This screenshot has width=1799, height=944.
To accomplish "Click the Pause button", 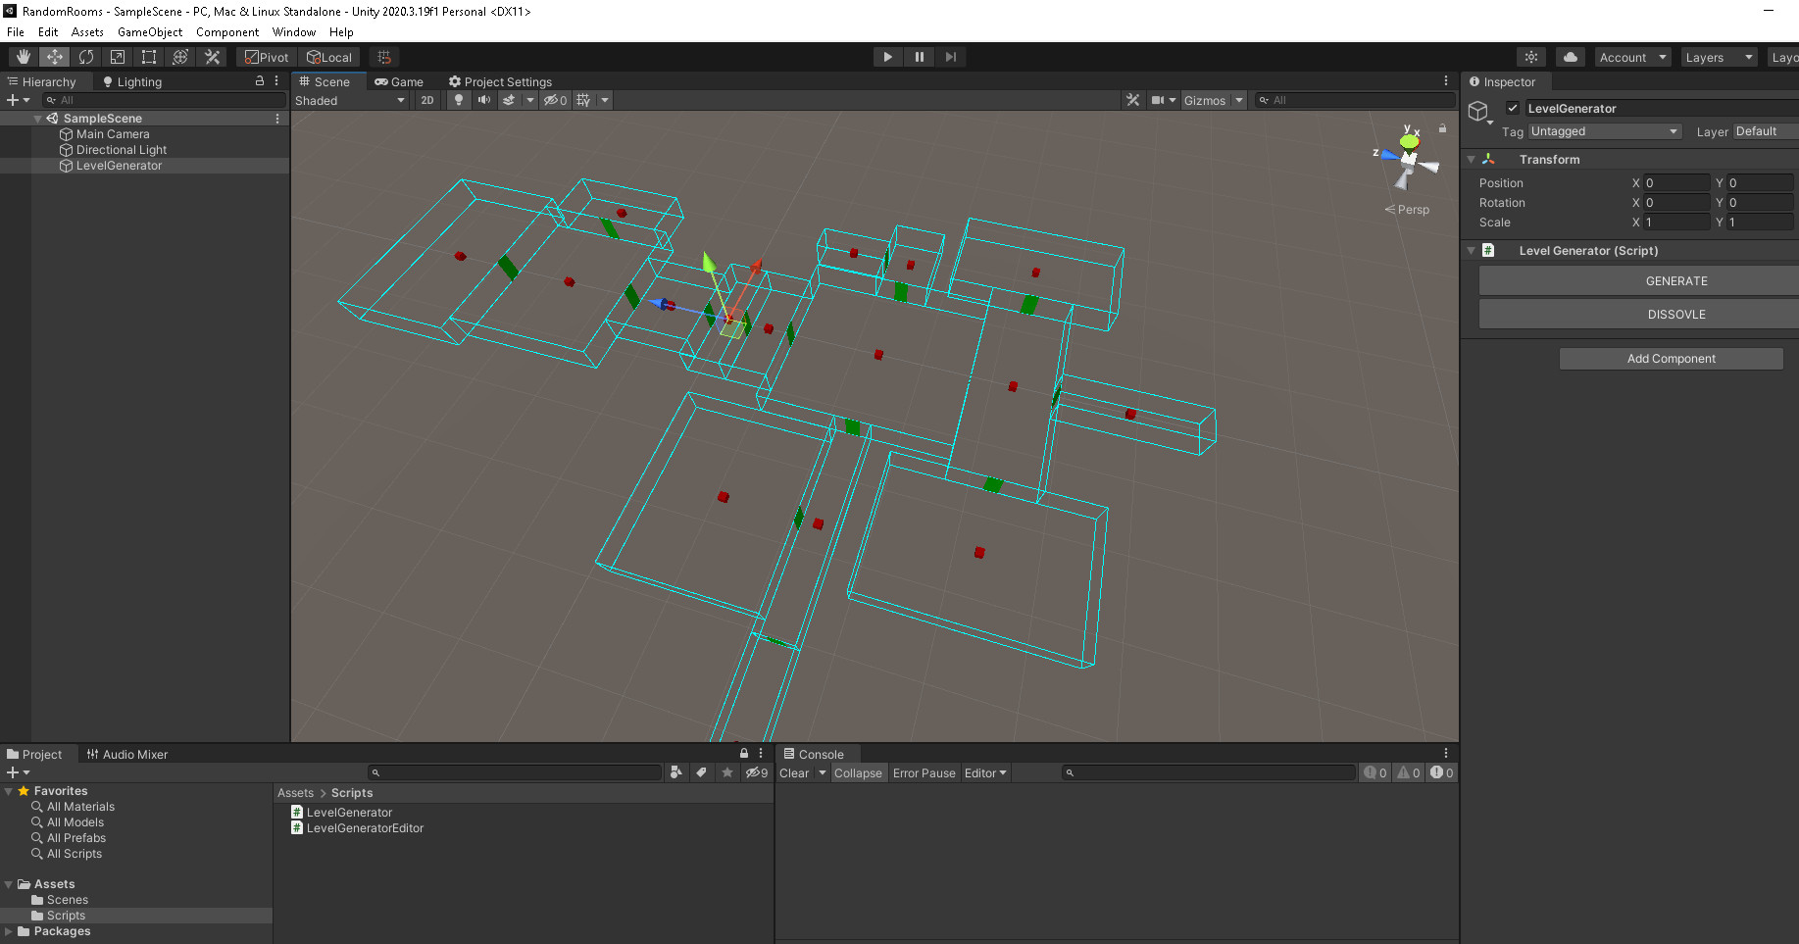I will pyautogui.click(x=919, y=56).
